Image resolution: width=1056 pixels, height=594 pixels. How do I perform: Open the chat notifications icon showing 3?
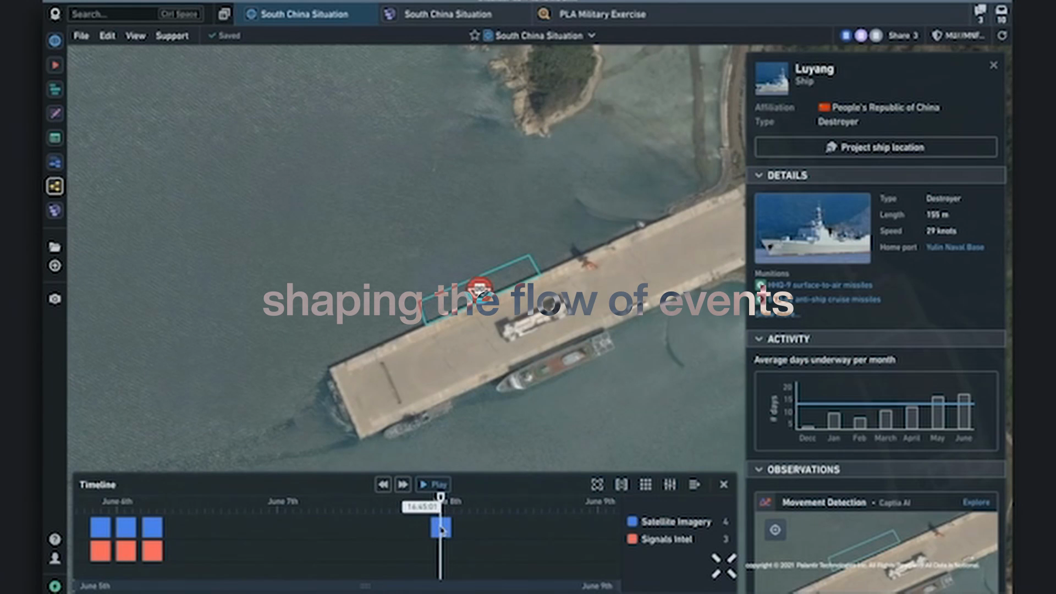pyautogui.click(x=980, y=14)
